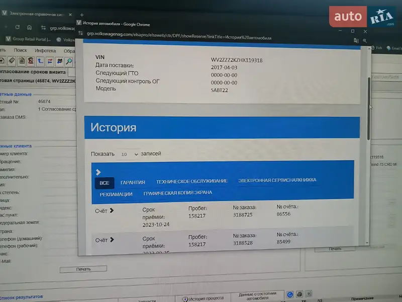Expand the first Счёт entry dated 2023-10-24

pyautogui.click(x=104, y=210)
